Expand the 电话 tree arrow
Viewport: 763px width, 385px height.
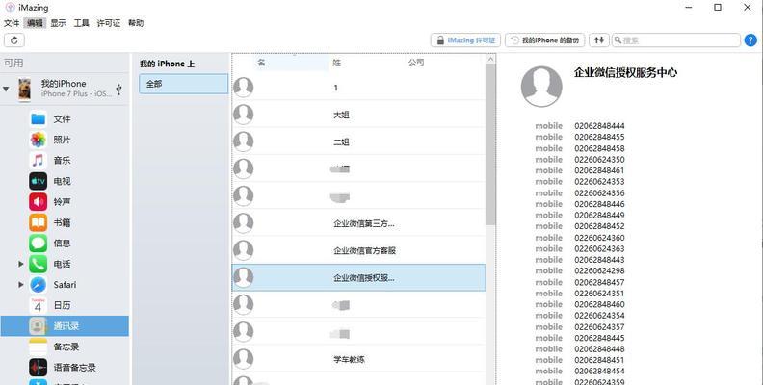20,264
